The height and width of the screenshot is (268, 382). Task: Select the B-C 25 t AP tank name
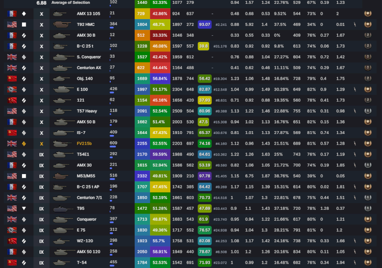click(88, 187)
